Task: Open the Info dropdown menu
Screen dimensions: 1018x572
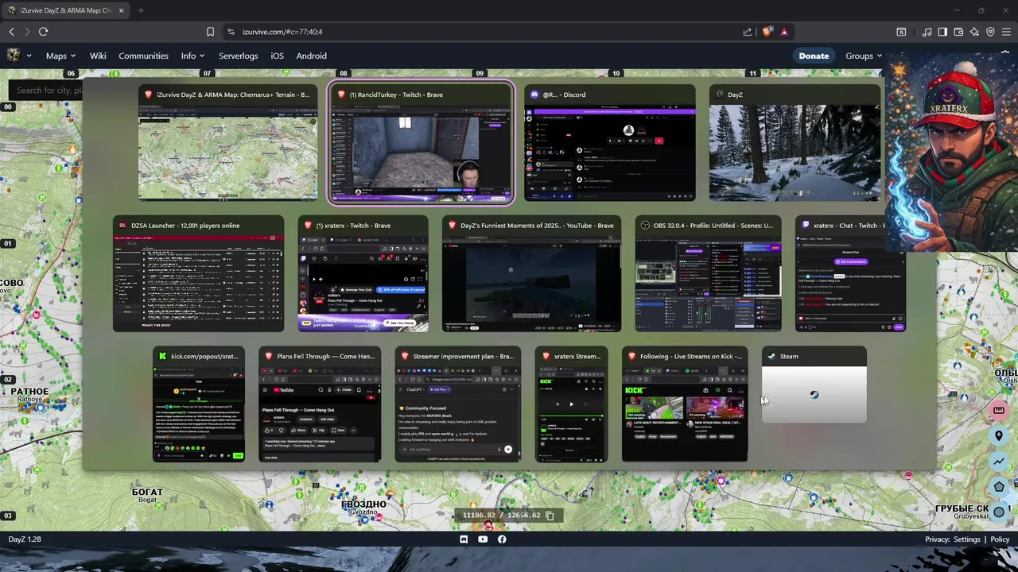Action: [x=192, y=56]
